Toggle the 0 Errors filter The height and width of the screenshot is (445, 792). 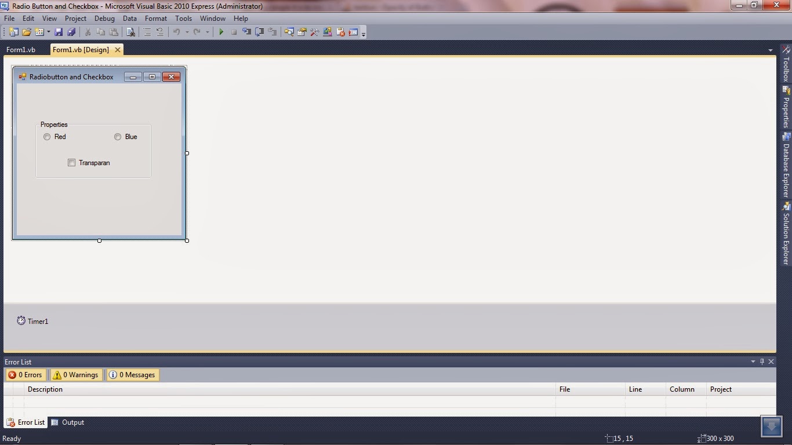[25, 375]
